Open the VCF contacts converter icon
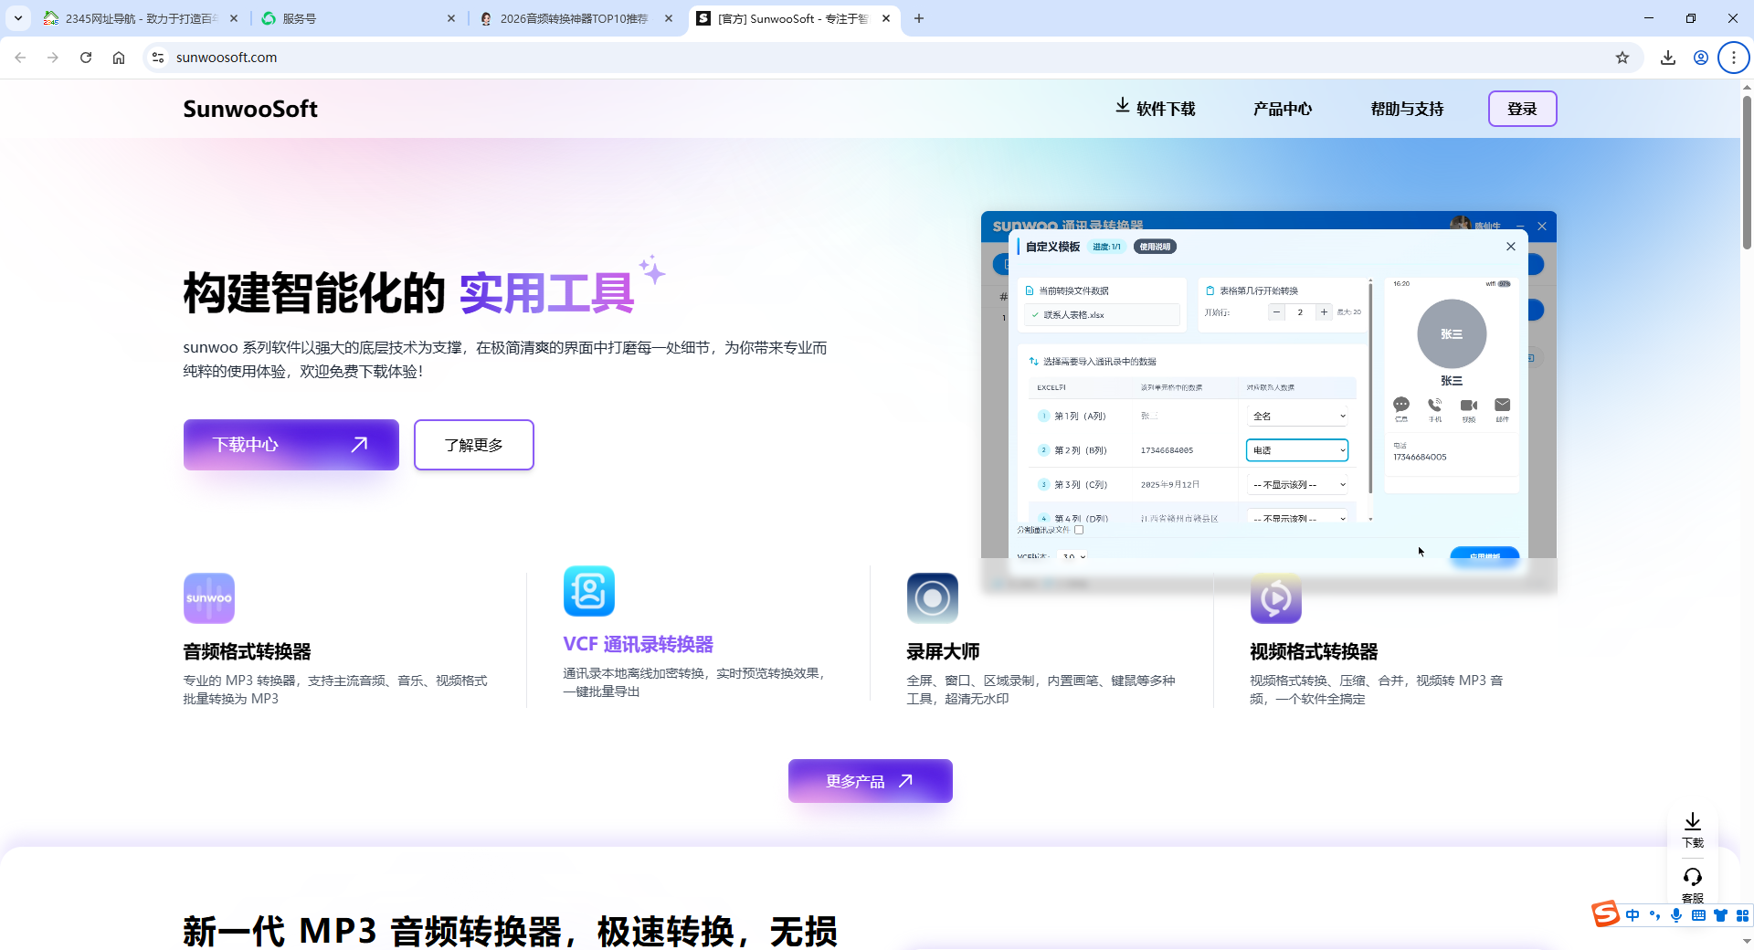This screenshot has height=950, width=1754. click(x=589, y=591)
